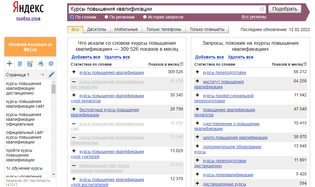Click the Assistant list scrollbar up arrow
Screen dimensions: 315x187
coord(53,82)
